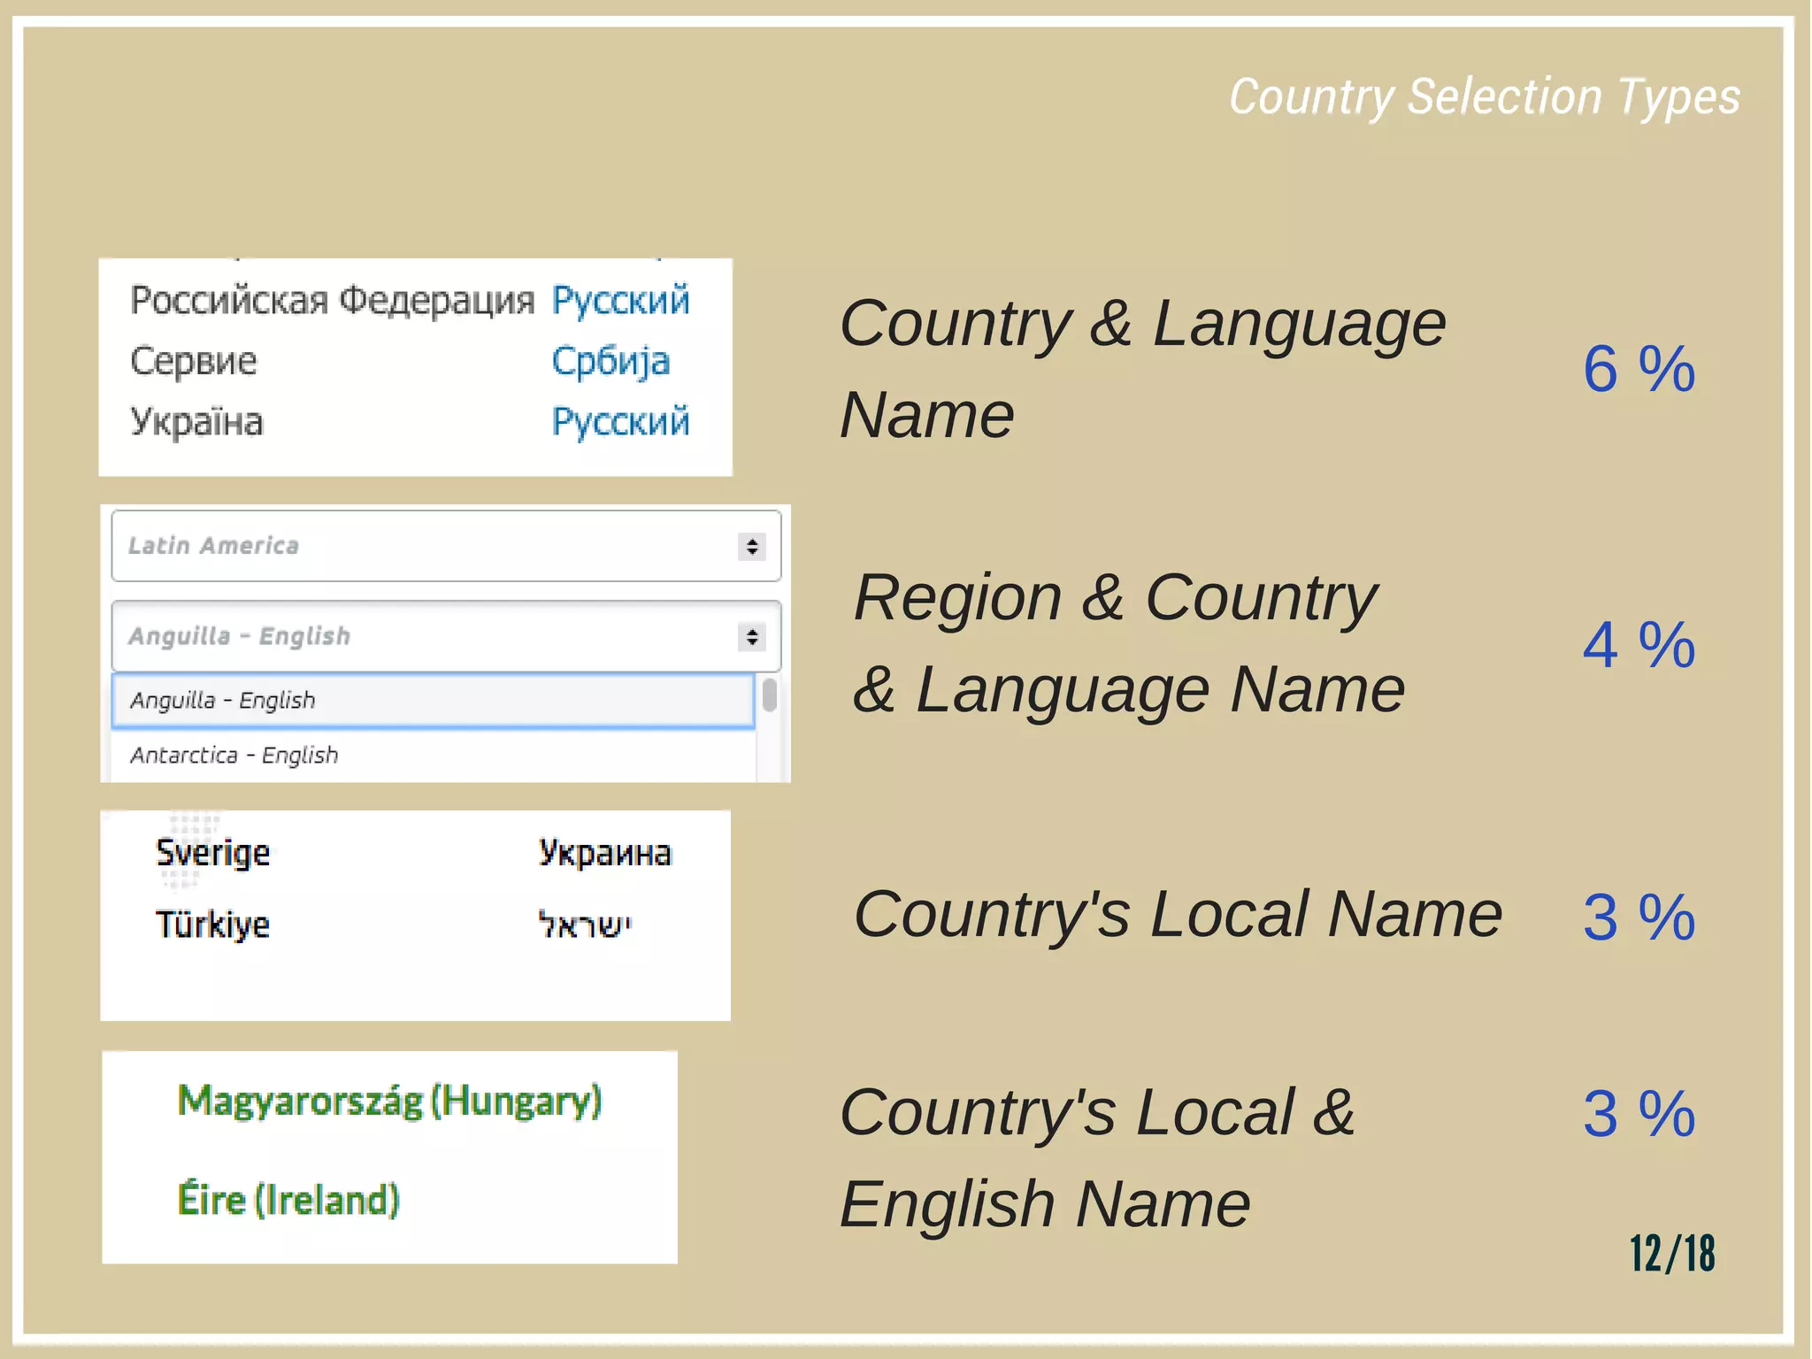
Task: Click the Country's Local Name heading
Action: (1178, 915)
